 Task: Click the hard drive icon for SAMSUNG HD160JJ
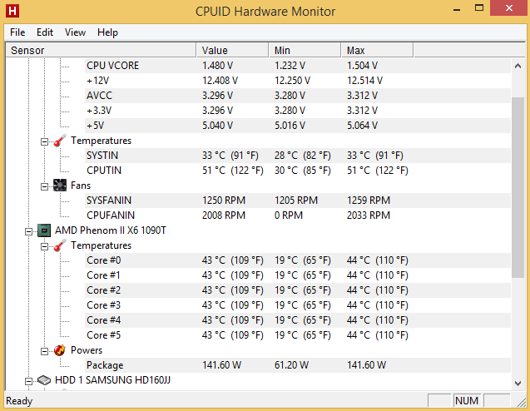click(44, 380)
